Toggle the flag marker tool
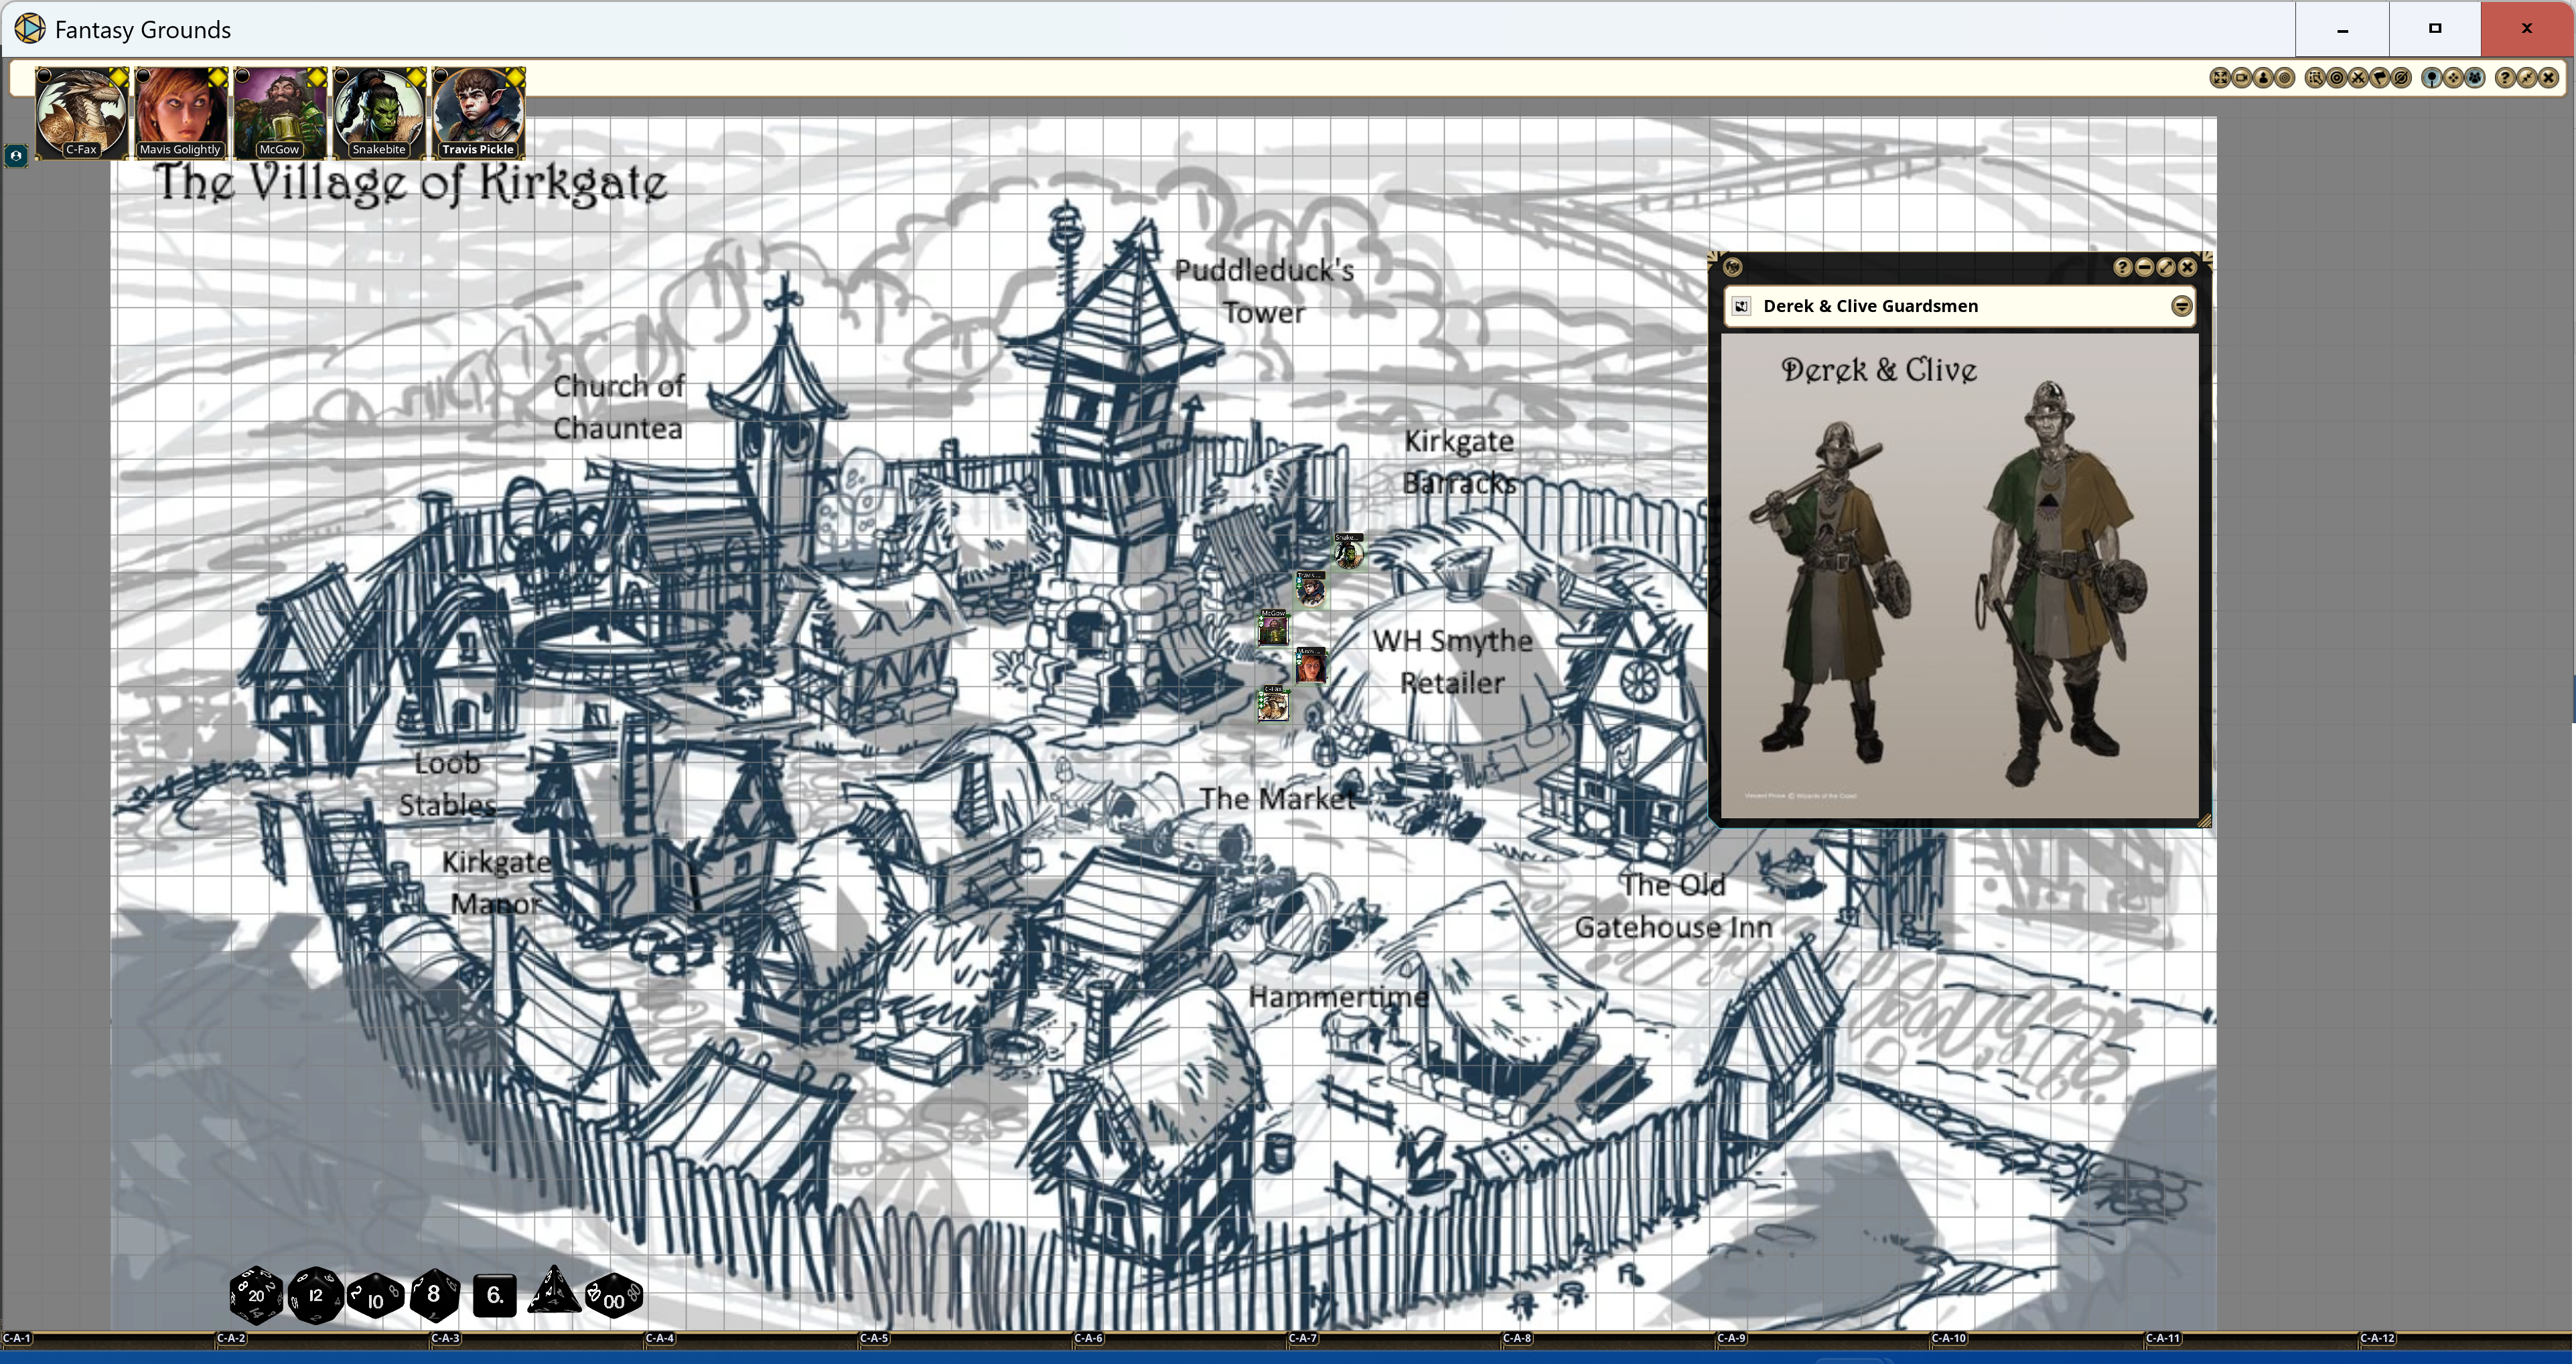 point(2380,78)
